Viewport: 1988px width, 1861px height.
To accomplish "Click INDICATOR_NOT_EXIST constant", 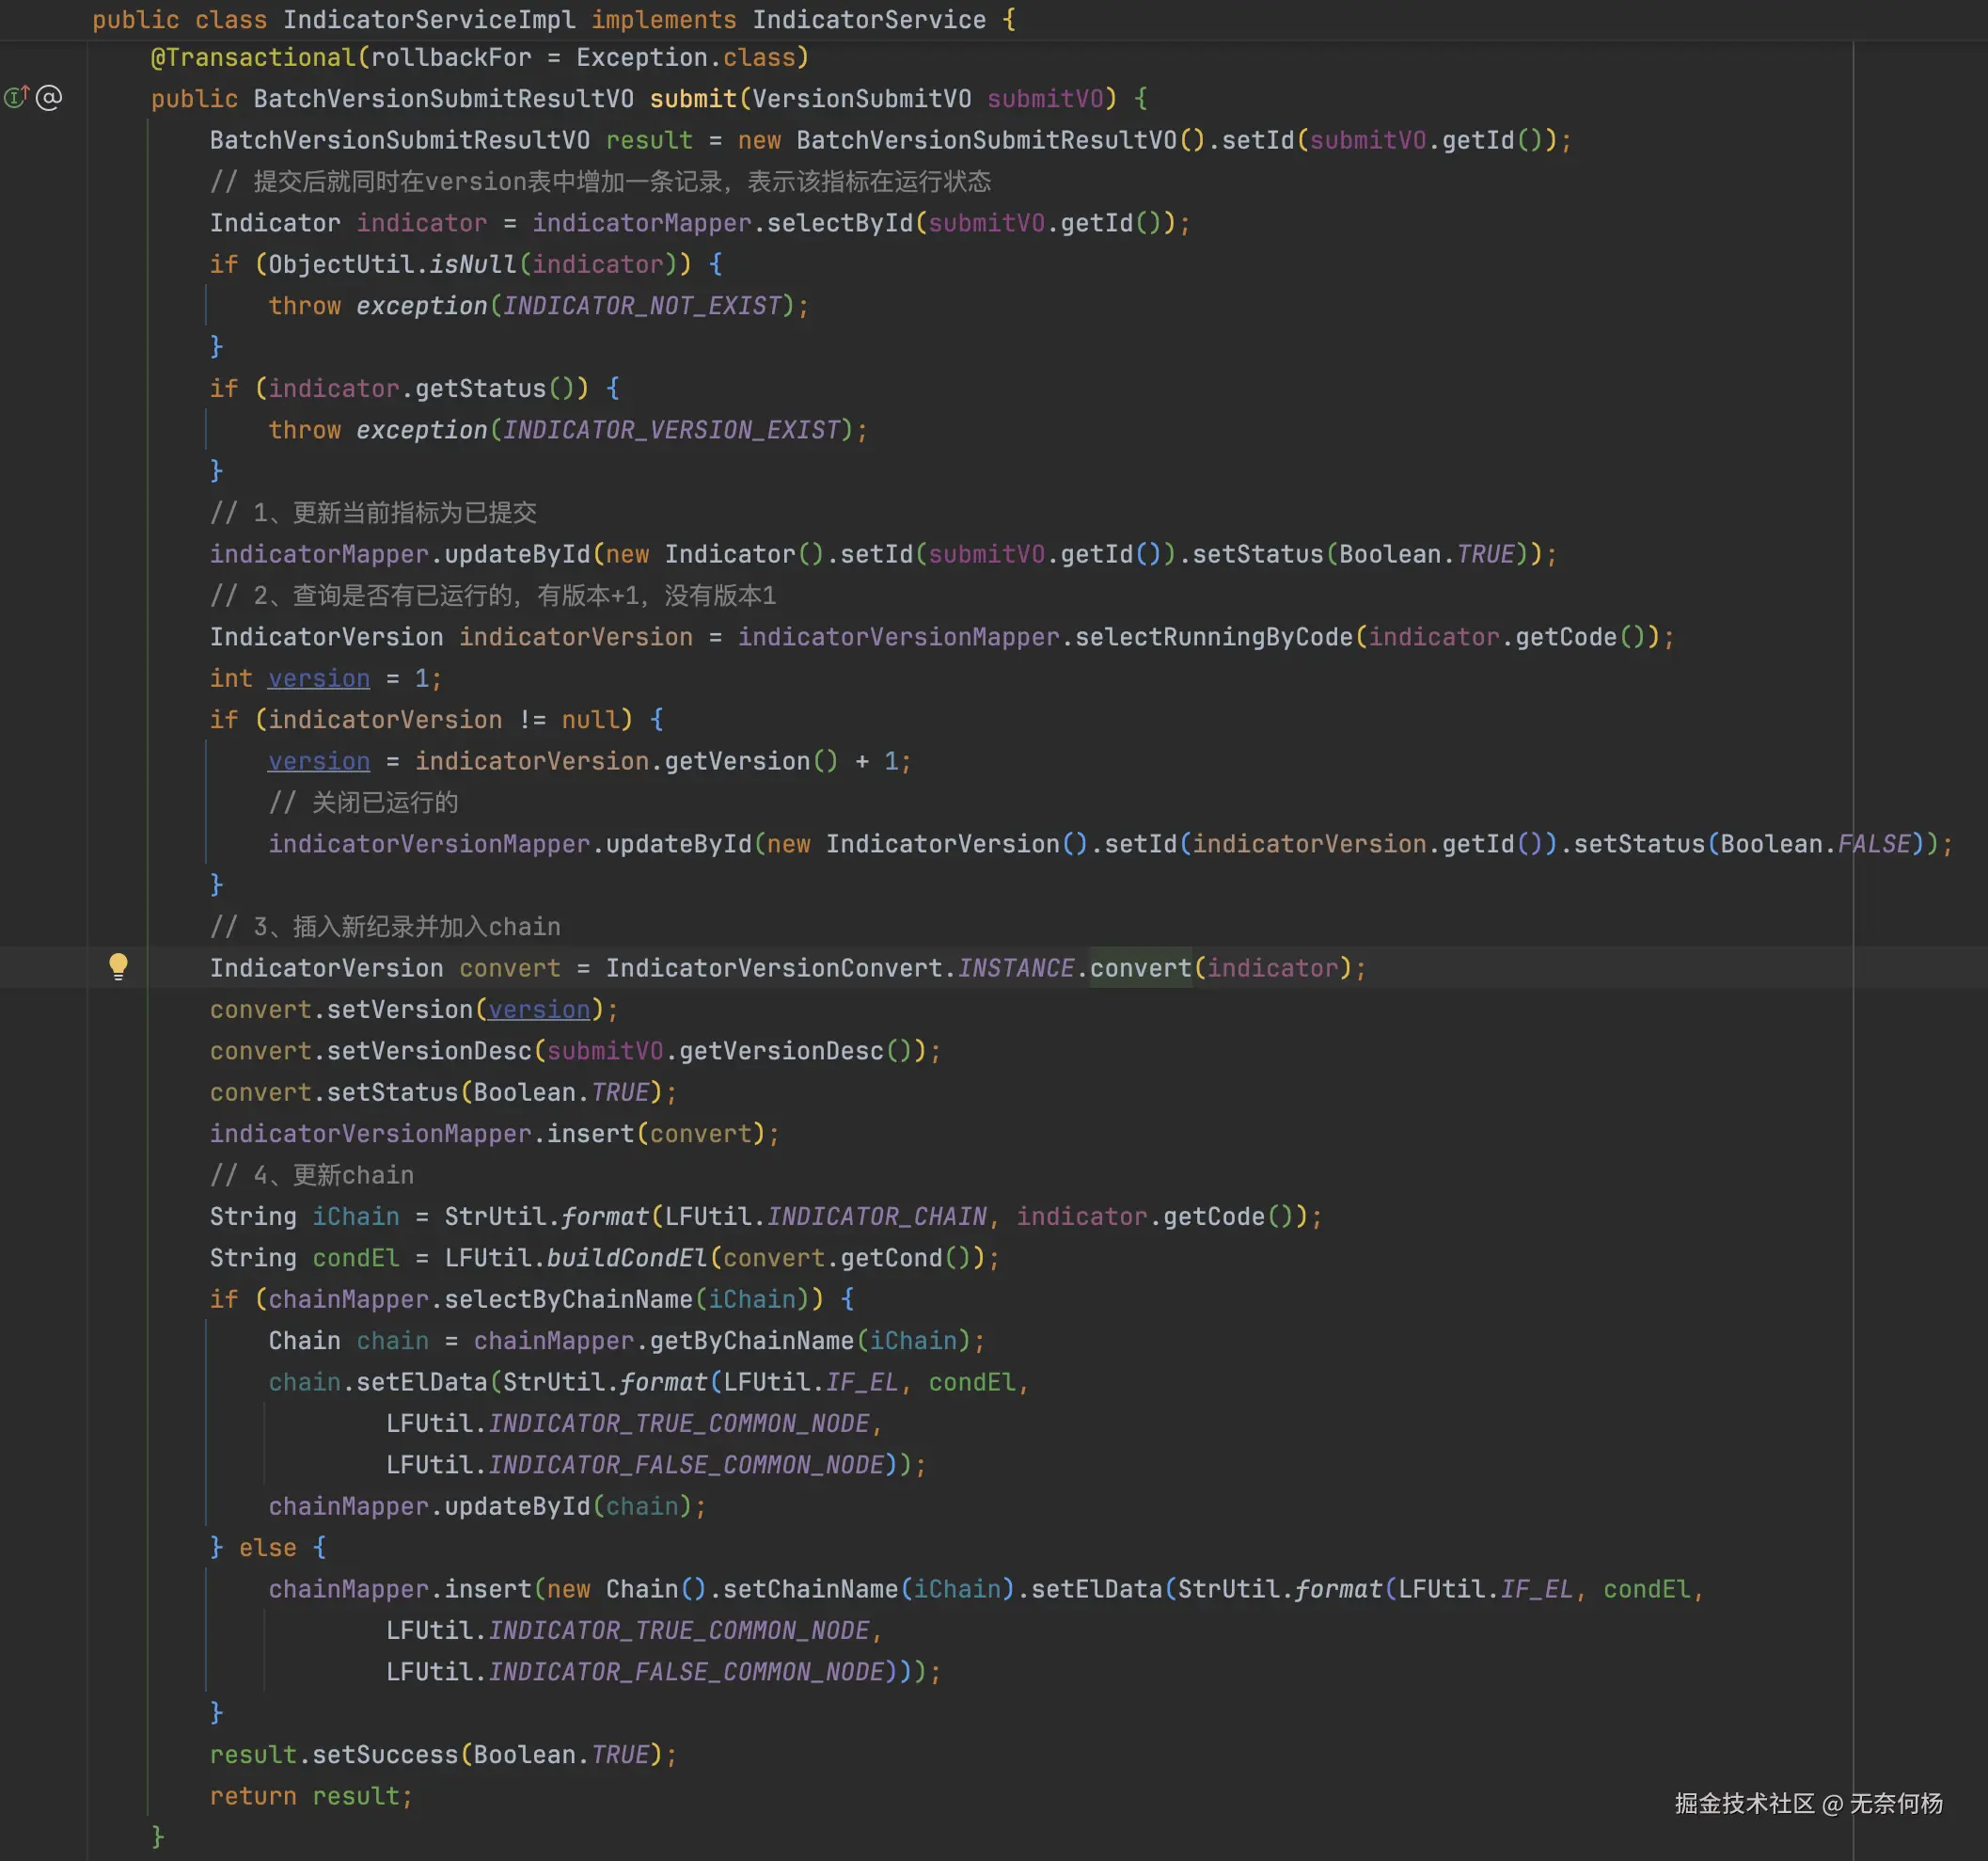I will (641, 305).
